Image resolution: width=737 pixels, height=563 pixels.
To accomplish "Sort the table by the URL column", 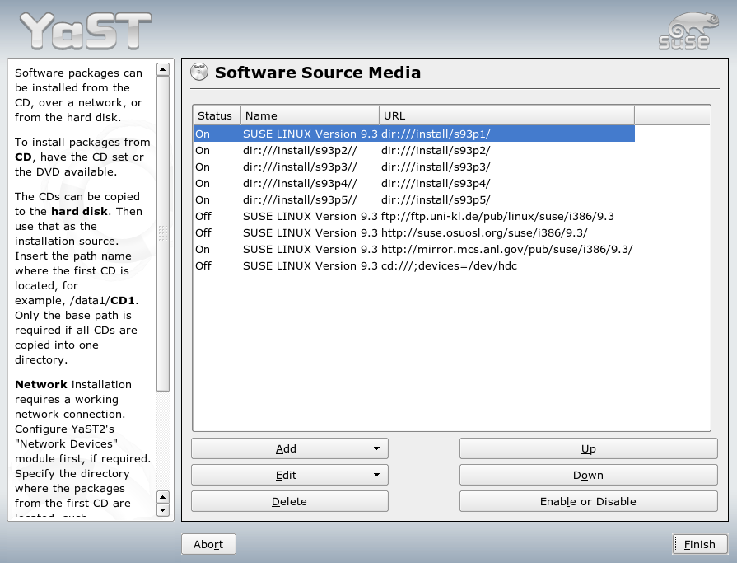I will pyautogui.click(x=506, y=115).
